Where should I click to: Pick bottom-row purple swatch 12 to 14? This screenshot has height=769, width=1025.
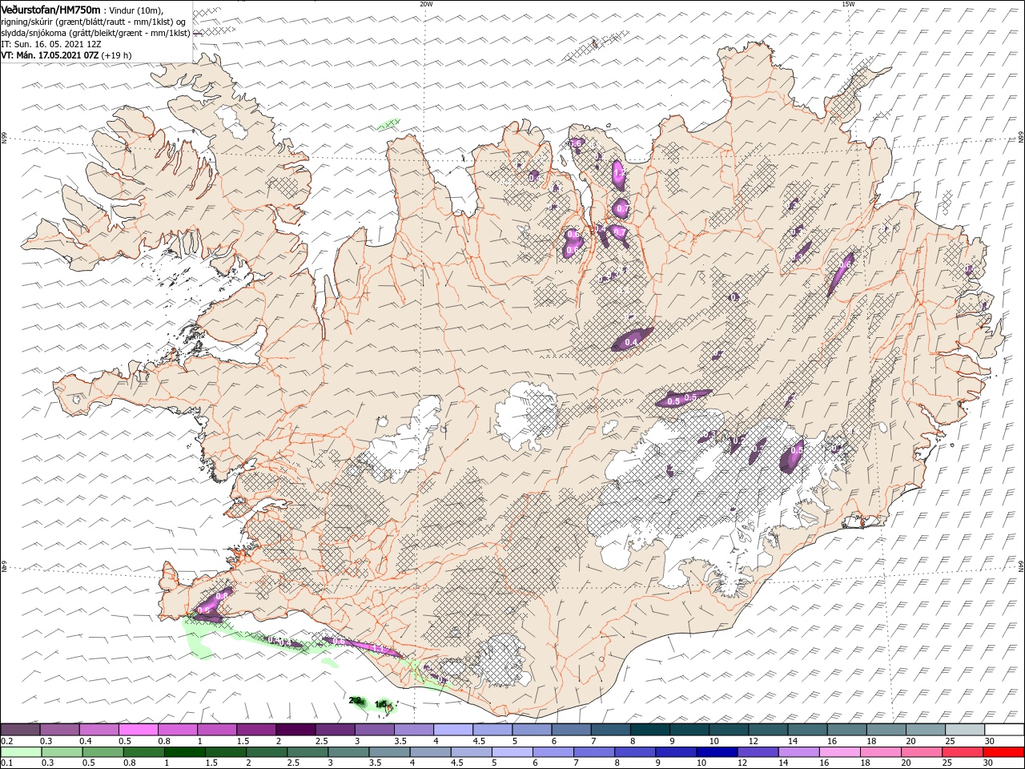click(x=758, y=752)
